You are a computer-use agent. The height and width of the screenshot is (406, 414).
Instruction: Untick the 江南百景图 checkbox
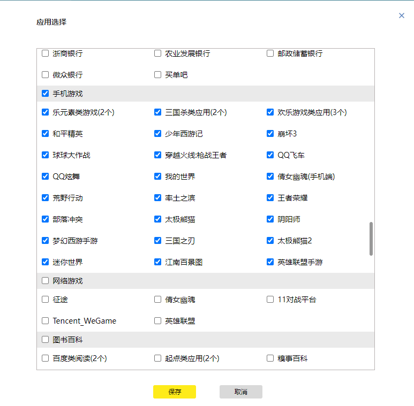(157, 262)
